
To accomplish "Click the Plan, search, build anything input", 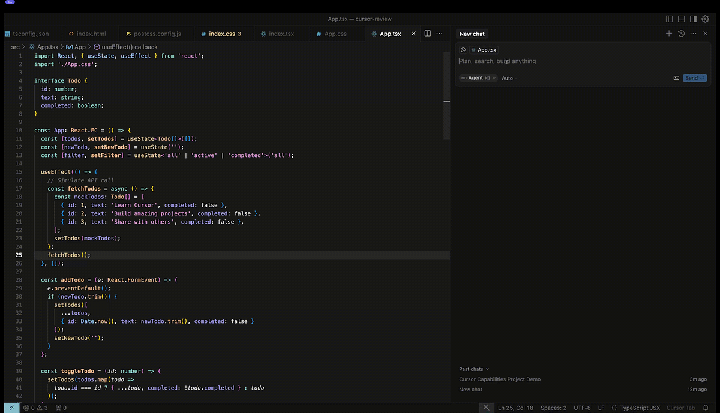I will click(x=540, y=61).
